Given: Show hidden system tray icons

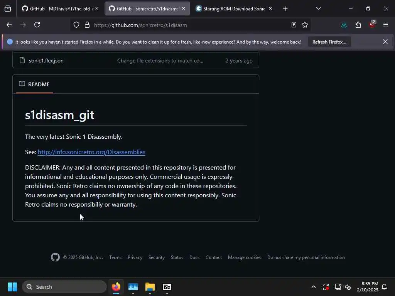Looking at the screenshot, I should click(314, 287).
